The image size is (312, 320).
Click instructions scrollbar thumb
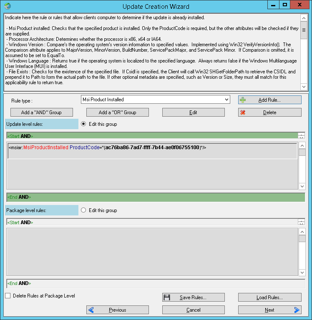point(304,30)
